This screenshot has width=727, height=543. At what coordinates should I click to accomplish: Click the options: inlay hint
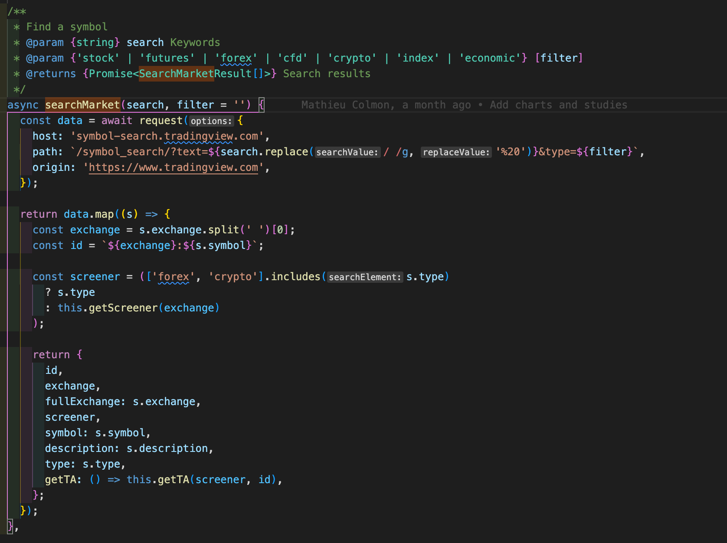[211, 121]
